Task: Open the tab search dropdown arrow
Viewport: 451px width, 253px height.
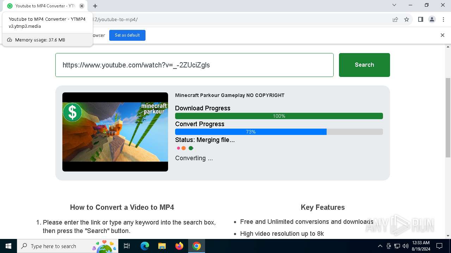Action: [x=394, y=5]
